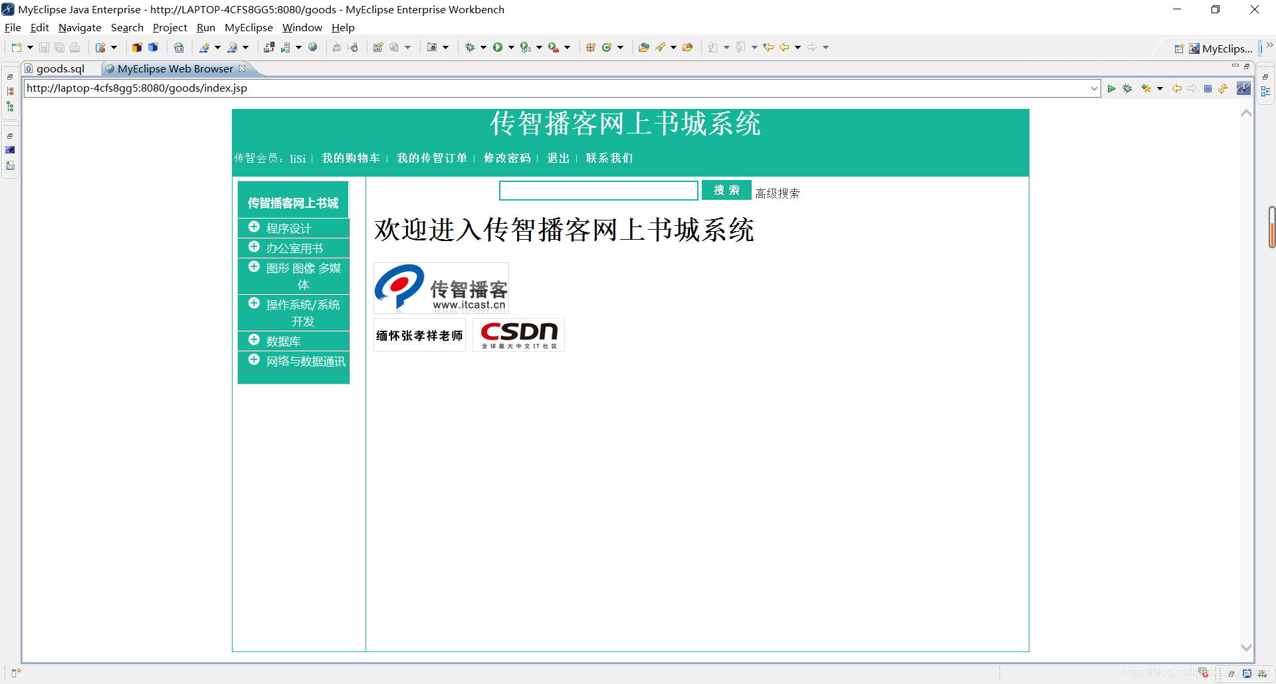Open the URL address dropdown arrow
Viewport: 1276px width, 684px height.
pos(1094,88)
